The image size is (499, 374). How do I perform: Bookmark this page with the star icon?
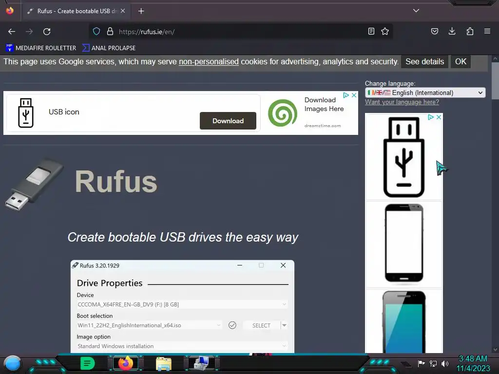(385, 31)
